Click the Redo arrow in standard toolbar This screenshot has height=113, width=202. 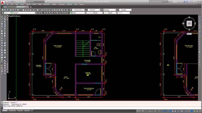[38, 10]
